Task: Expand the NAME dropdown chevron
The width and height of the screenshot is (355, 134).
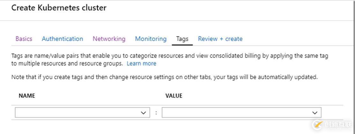Action: pyautogui.click(x=143, y=113)
